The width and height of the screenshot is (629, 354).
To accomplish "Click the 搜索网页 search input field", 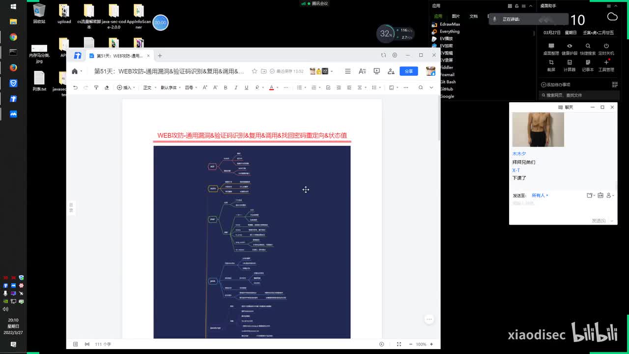I will click(578, 95).
